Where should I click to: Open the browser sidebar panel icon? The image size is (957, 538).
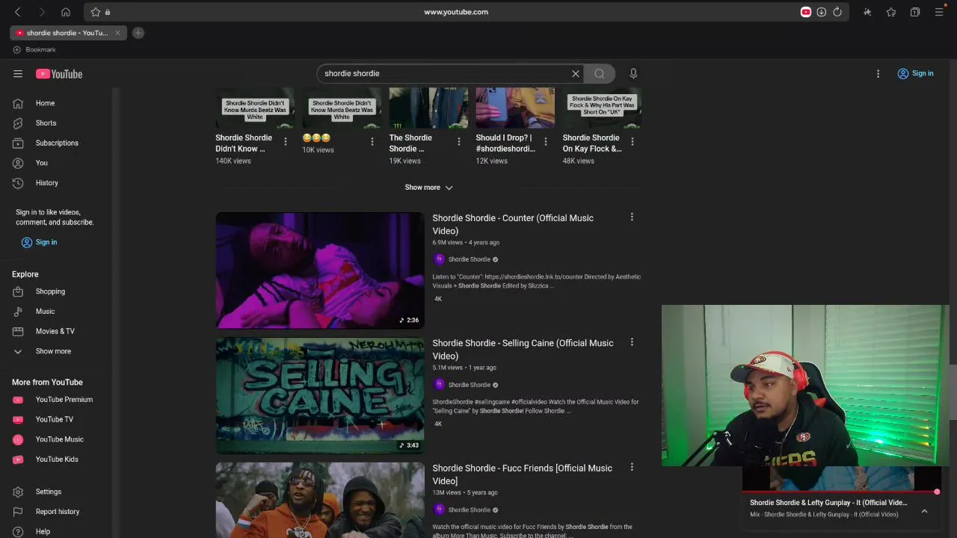915,12
